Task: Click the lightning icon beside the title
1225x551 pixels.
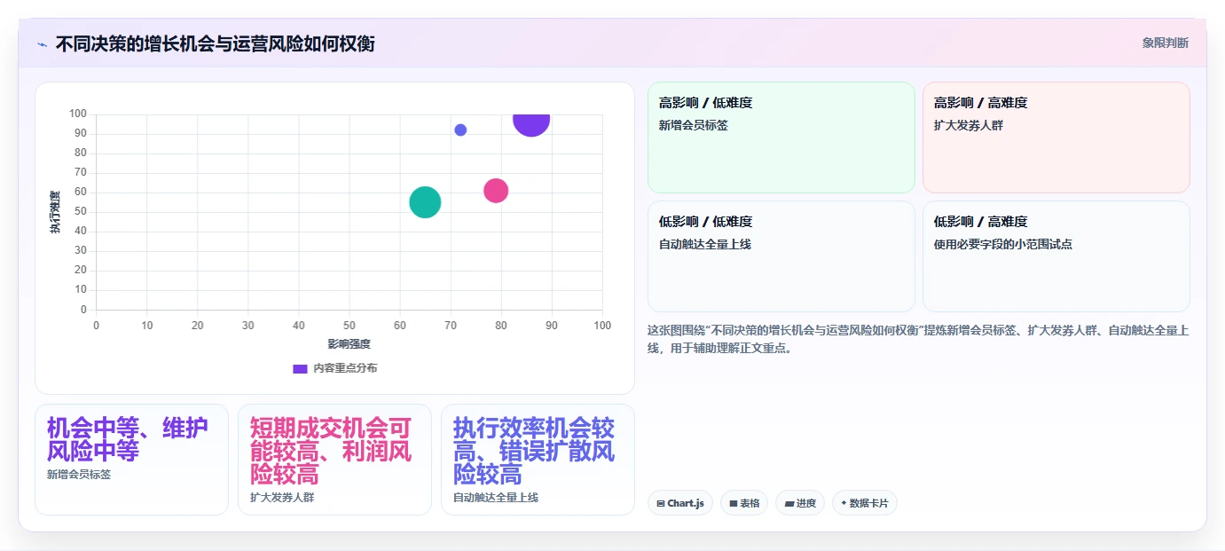Action: click(x=42, y=43)
